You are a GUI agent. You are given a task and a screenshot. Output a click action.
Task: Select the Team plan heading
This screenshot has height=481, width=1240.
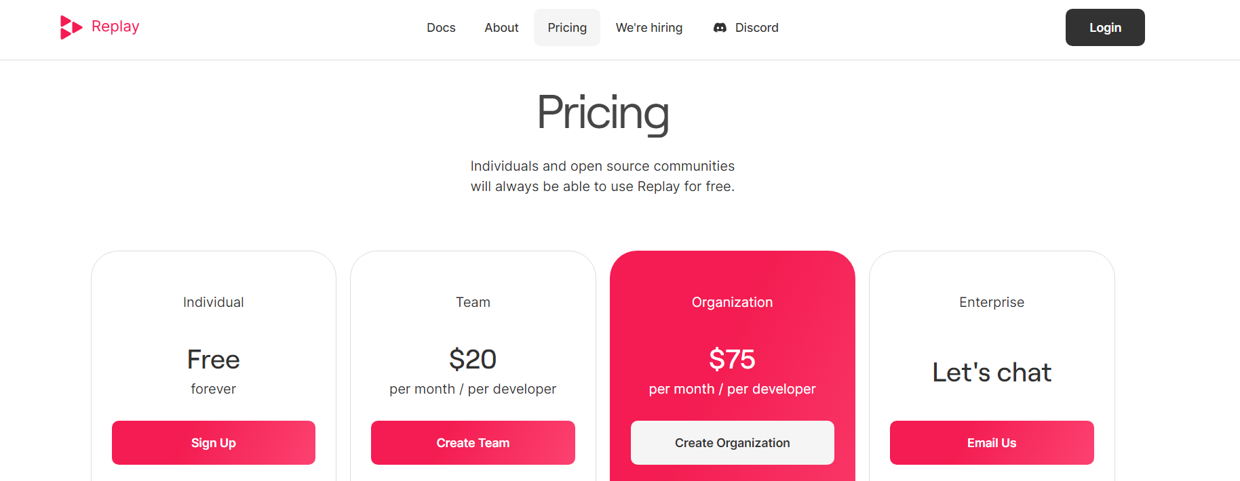(x=473, y=302)
